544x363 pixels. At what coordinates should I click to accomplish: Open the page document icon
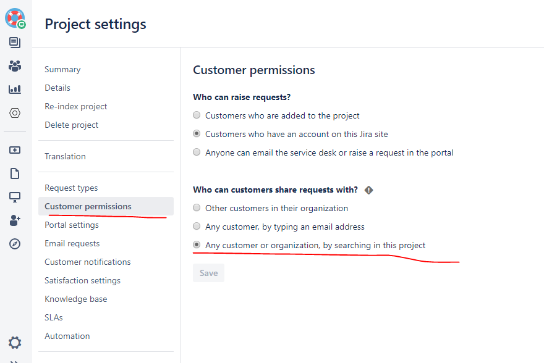click(x=15, y=173)
